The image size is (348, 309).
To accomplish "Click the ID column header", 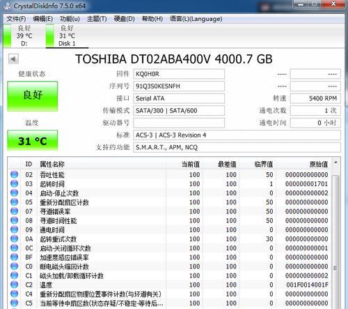I will [29, 164].
